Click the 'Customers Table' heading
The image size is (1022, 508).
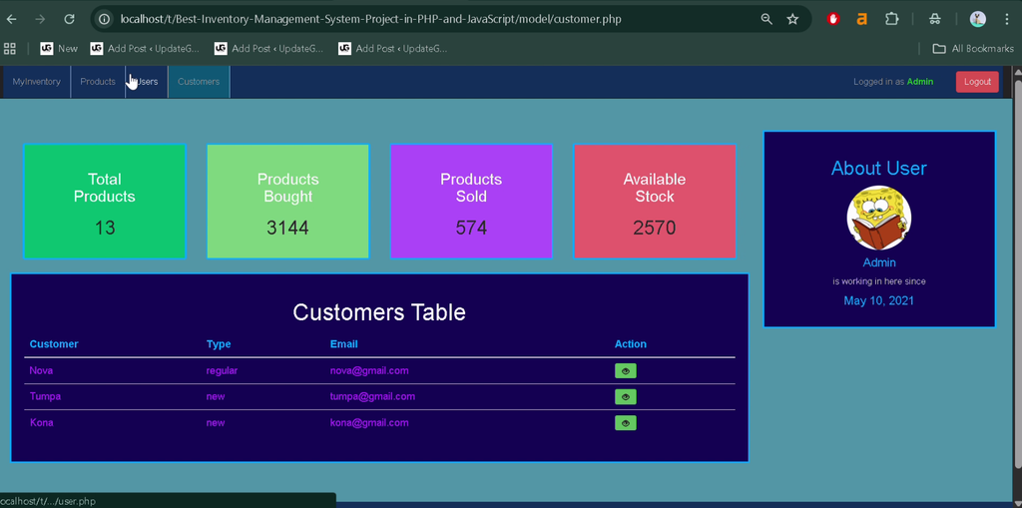pyautogui.click(x=379, y=312)
